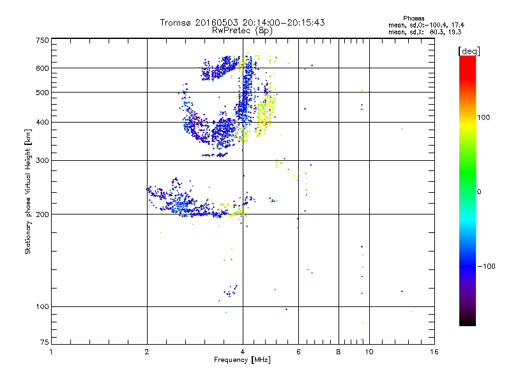Click the y-axis '500' tick label
511x383 pixels.
click(42, 93)
